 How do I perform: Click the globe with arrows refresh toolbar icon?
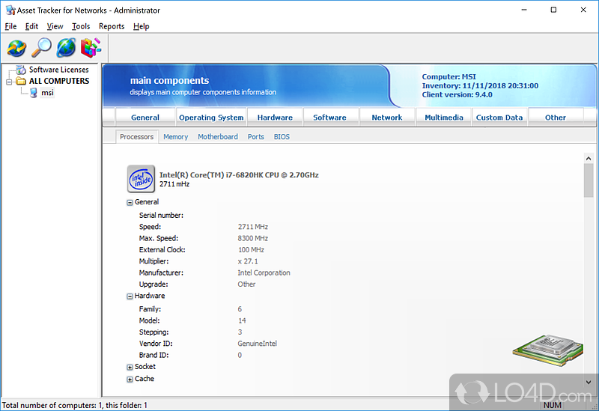pyautogui.click(x=16, y=48)
